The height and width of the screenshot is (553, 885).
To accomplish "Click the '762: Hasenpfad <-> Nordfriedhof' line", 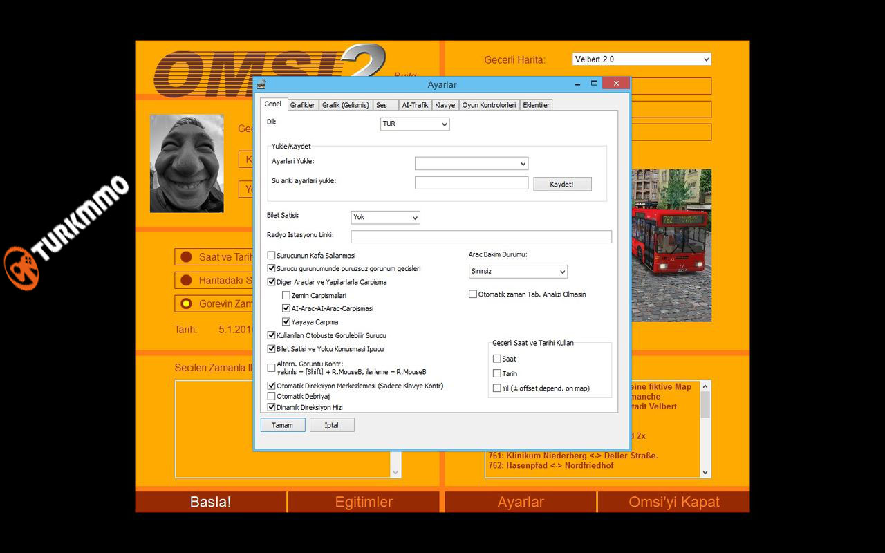I will (x=551, y=465).
